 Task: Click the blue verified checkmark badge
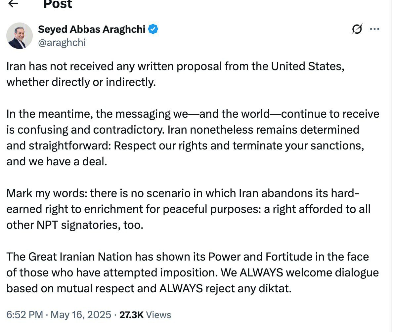(x=153, y=29)
